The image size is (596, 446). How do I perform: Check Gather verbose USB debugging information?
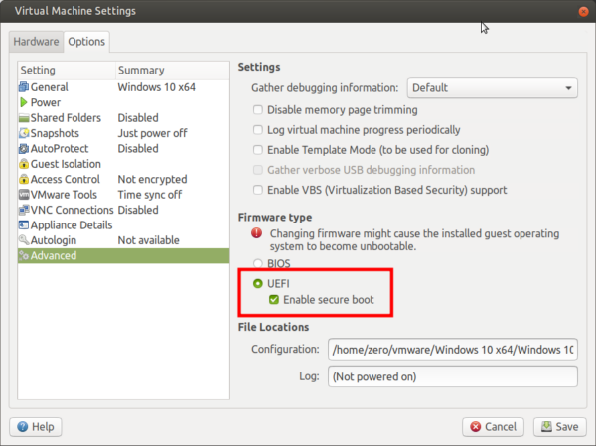pyautogui.click(x=258, y=170)
